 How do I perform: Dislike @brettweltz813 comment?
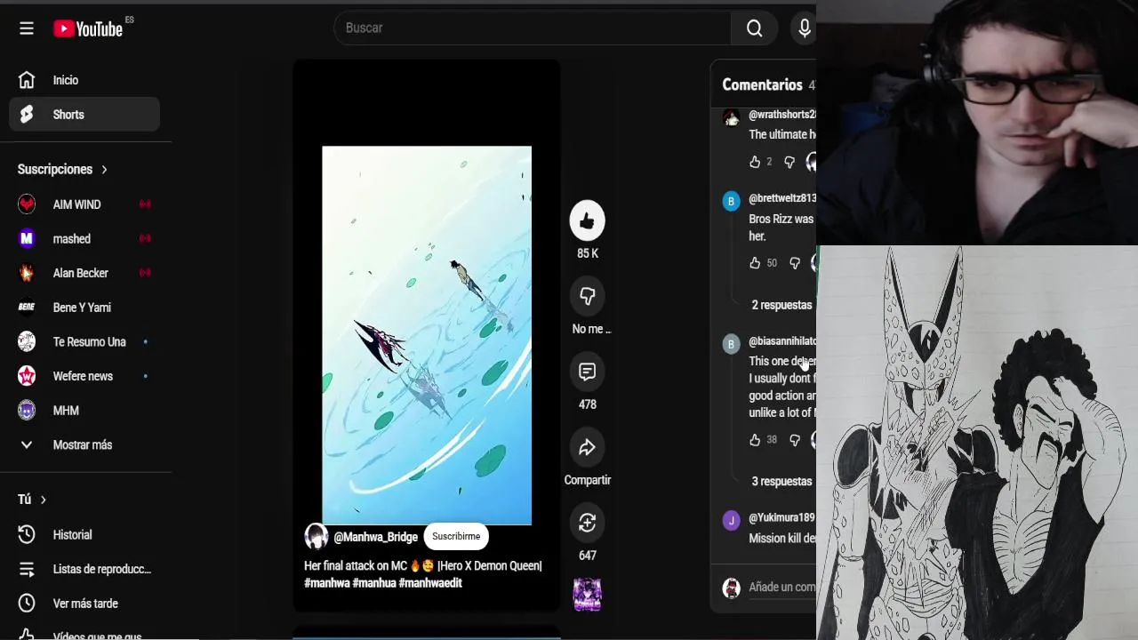click(795, 263)
